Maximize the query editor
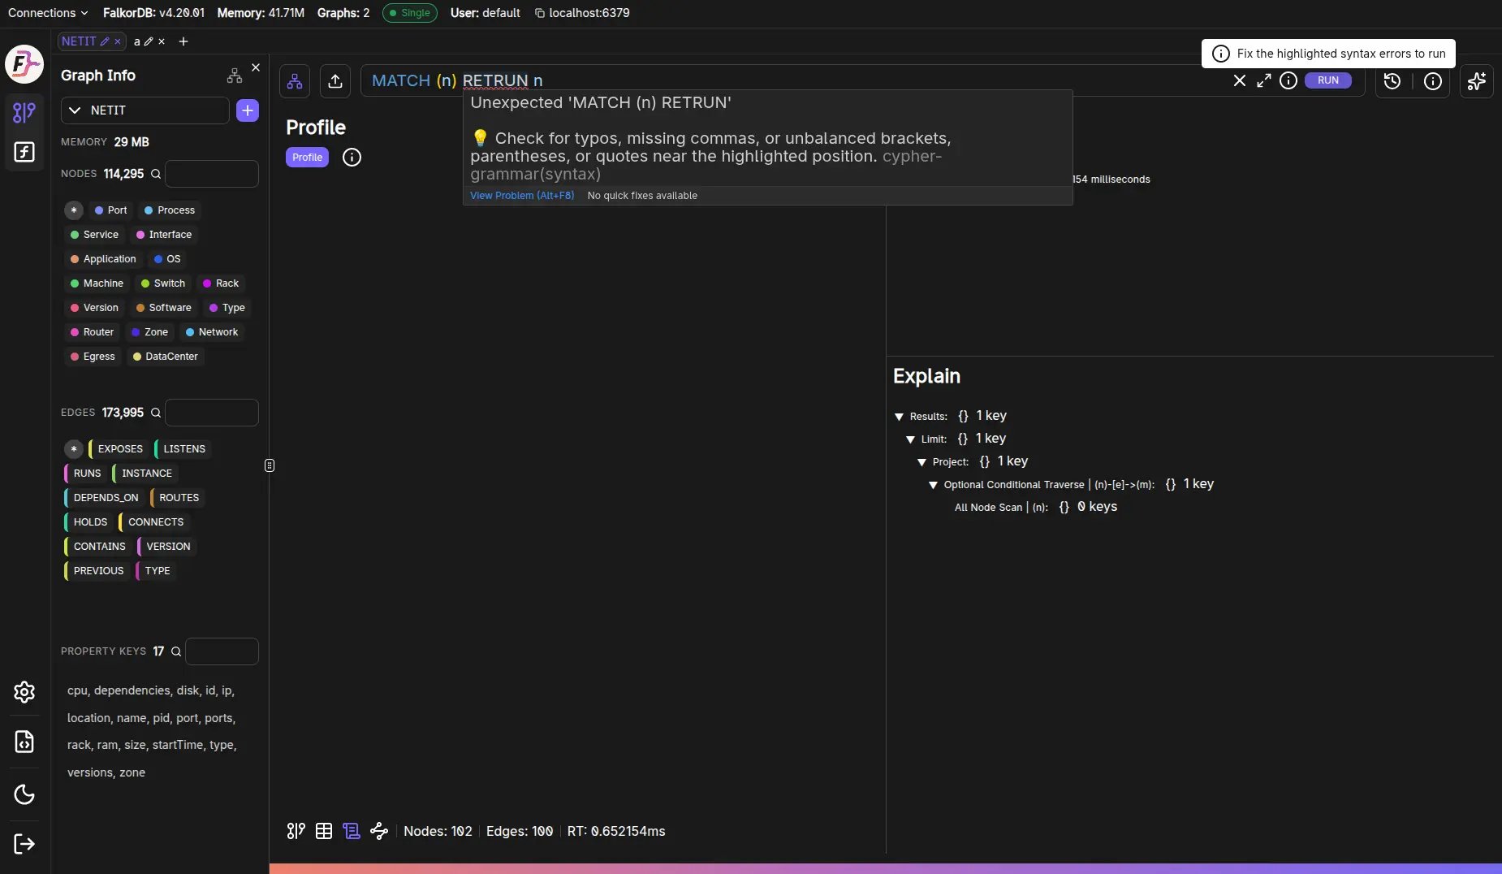The height and width of the screenshot is (874, 1502). coord(1264,80)
